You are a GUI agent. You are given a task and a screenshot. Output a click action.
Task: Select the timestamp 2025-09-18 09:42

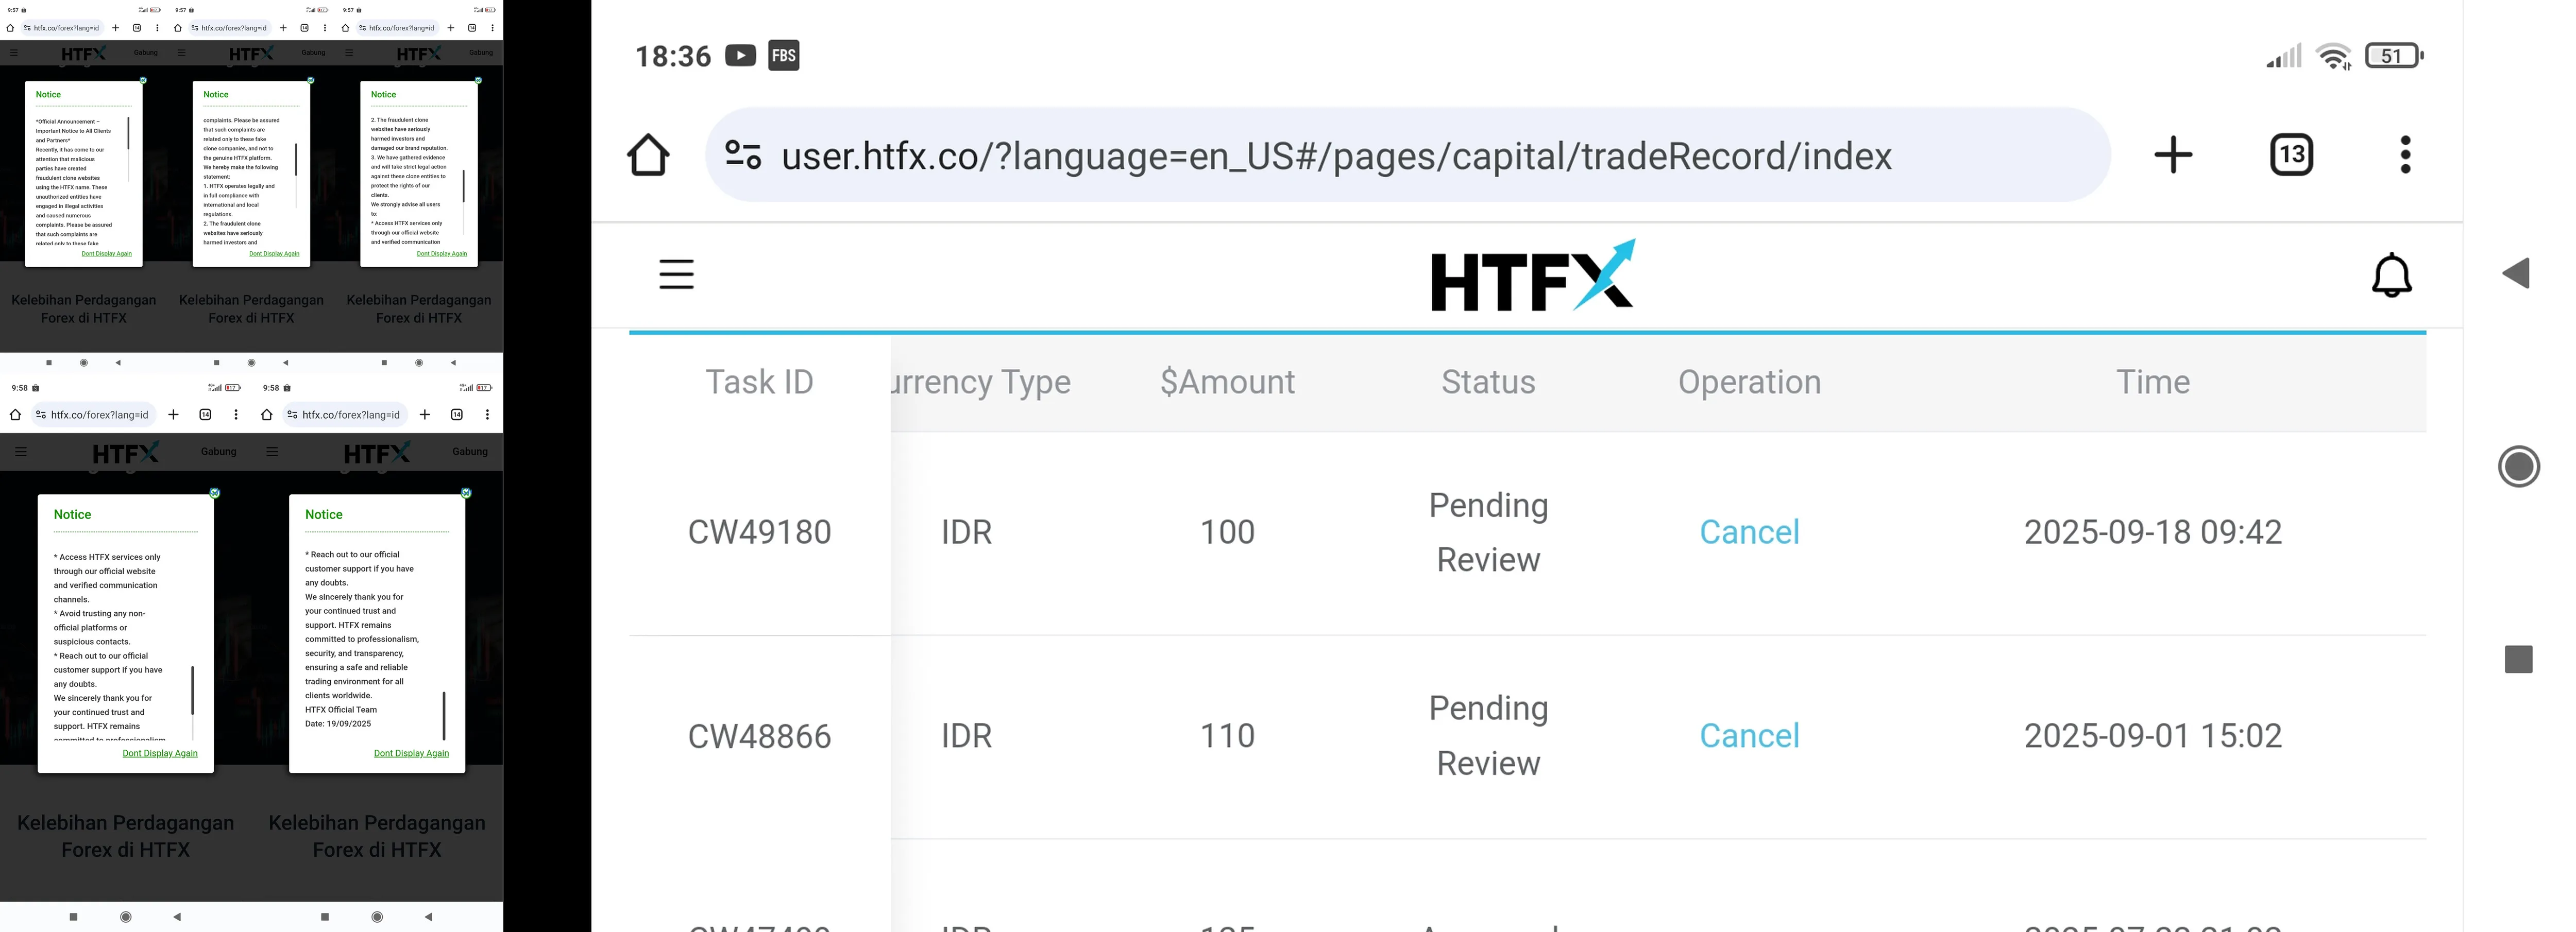pos(2153,532)
